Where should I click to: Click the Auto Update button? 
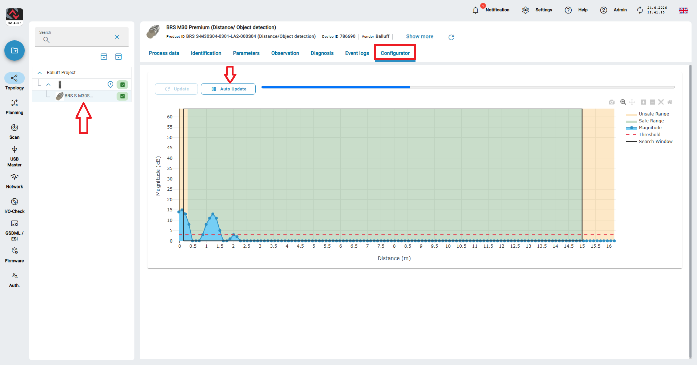click(x=228, y=89)
